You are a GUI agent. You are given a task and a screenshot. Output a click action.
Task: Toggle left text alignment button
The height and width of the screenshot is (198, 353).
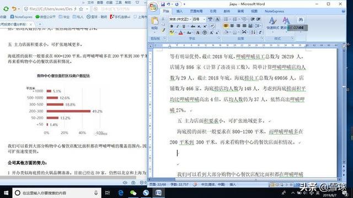(x=226, y=26)
